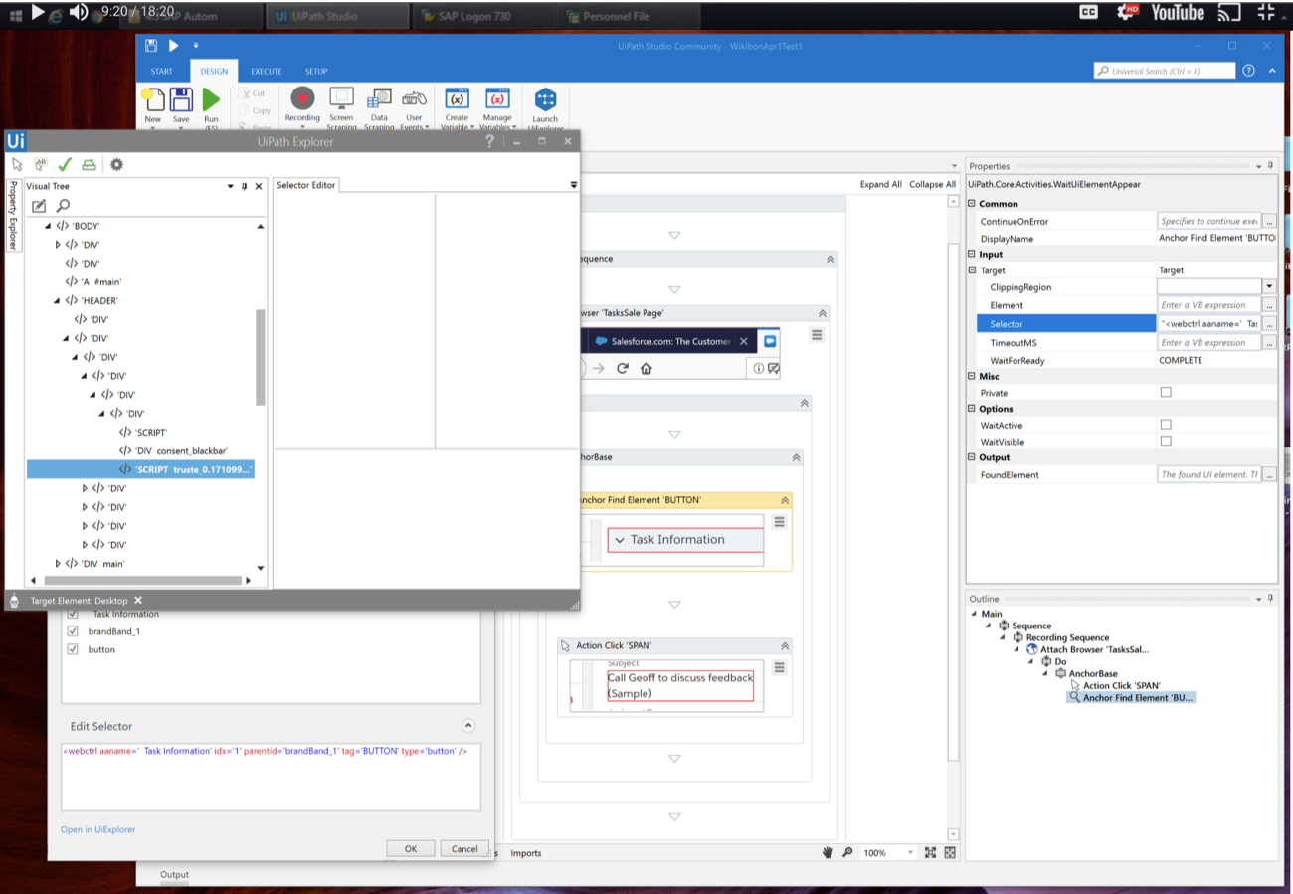This screenshot has width=1293, height=894.
Task: Collapse the Edit Selector section chevron
Action: (x=468, y=726)
